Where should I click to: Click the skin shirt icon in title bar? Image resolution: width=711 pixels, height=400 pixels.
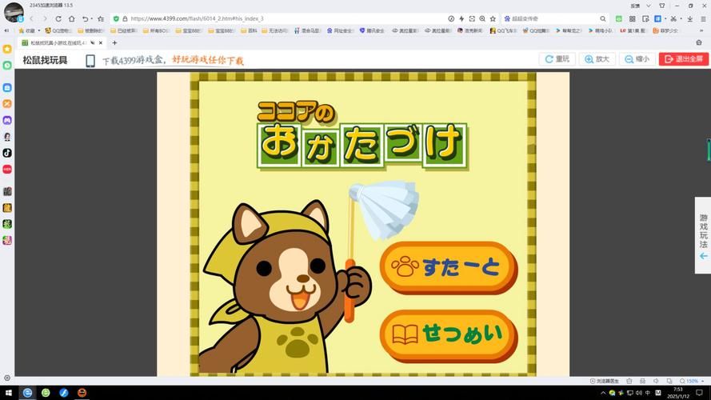662,6
